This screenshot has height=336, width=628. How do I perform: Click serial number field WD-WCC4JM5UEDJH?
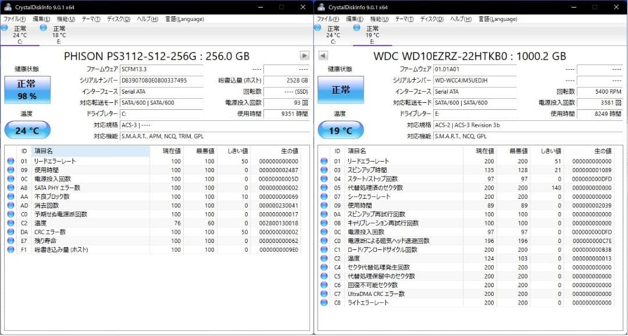[475, 80]
